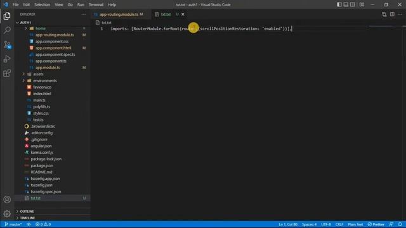Open the Run menu

81,4
